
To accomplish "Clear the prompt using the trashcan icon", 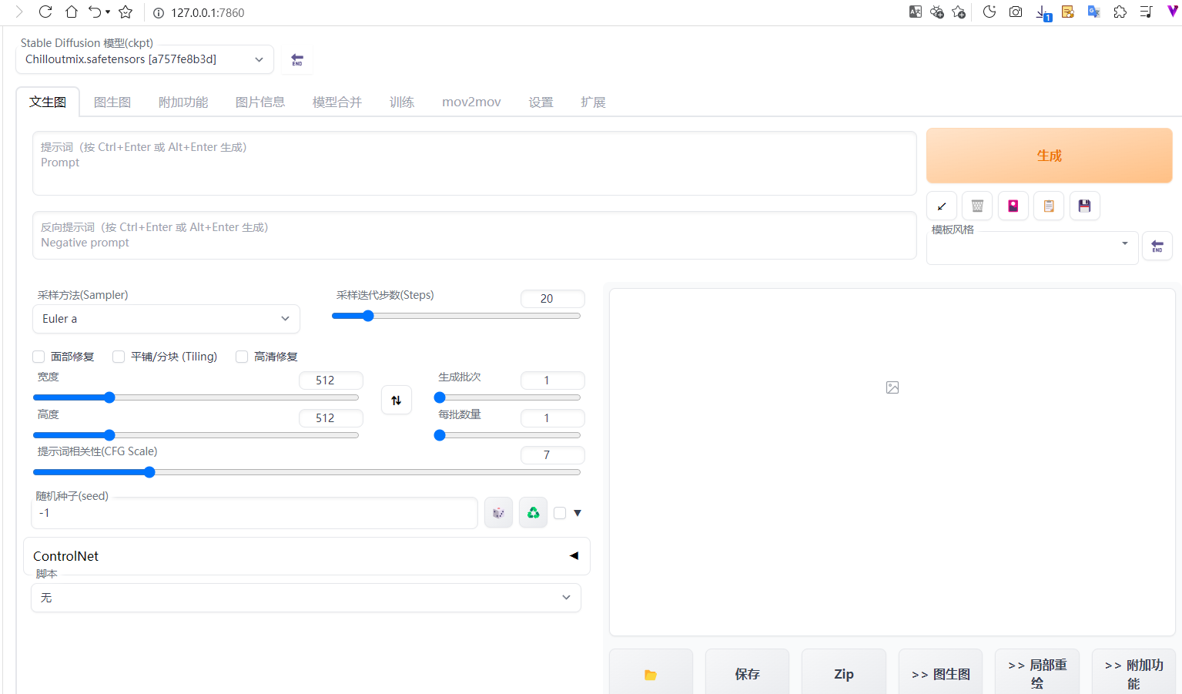I will click(x=976, y=206).
